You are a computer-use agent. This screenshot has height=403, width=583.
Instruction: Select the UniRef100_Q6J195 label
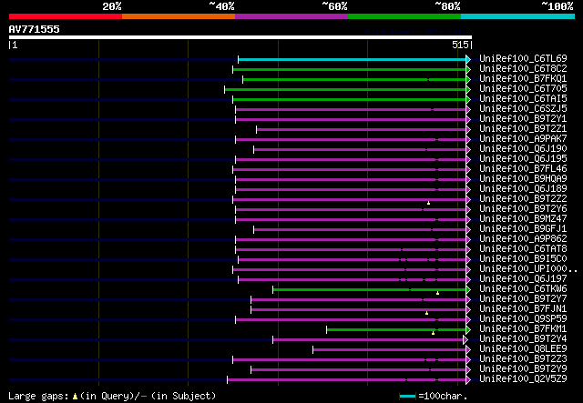(523, 159)
